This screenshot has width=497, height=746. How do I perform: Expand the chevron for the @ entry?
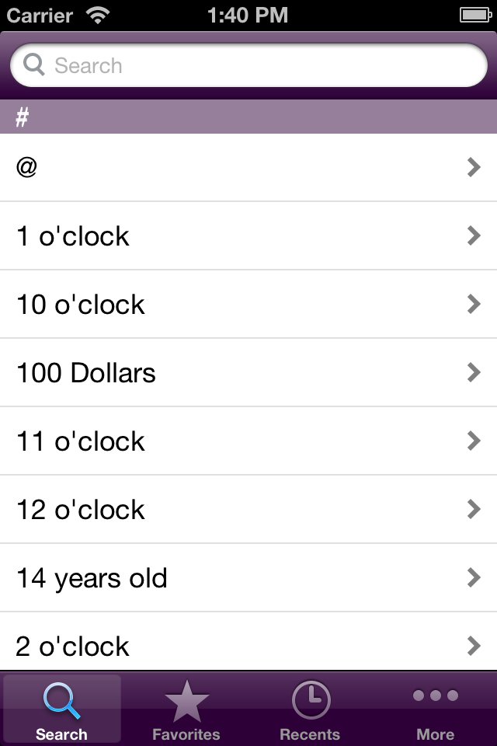(x=474, y=167)
